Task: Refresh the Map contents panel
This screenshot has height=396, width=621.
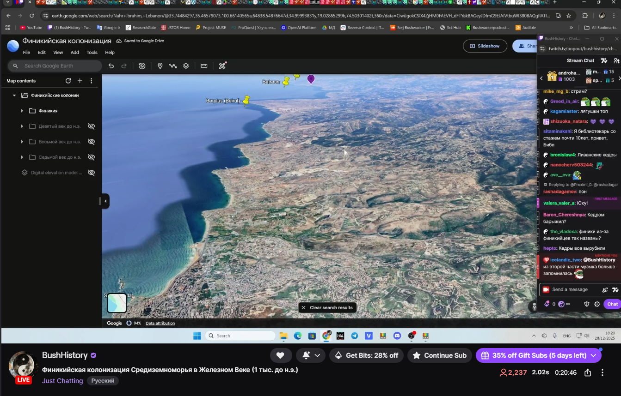Action: (68, 81)
